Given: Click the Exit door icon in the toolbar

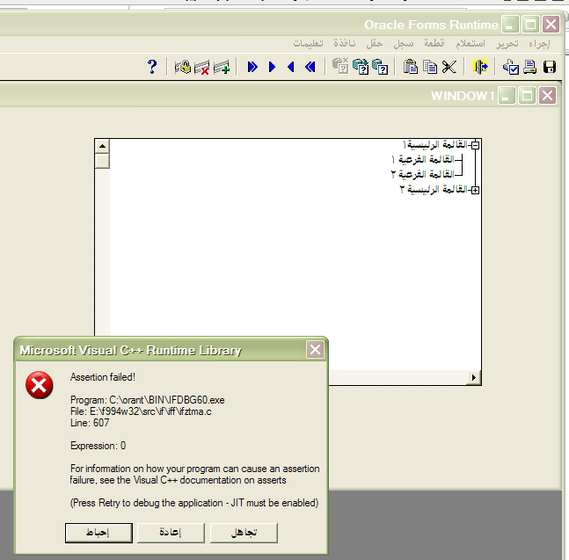Looking at the screenshot, I should click(480, 67).
